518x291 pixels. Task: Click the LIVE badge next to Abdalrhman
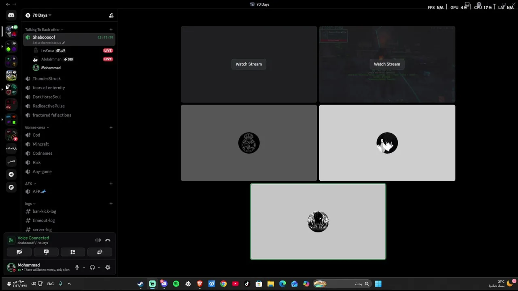[x=108, y=59]
